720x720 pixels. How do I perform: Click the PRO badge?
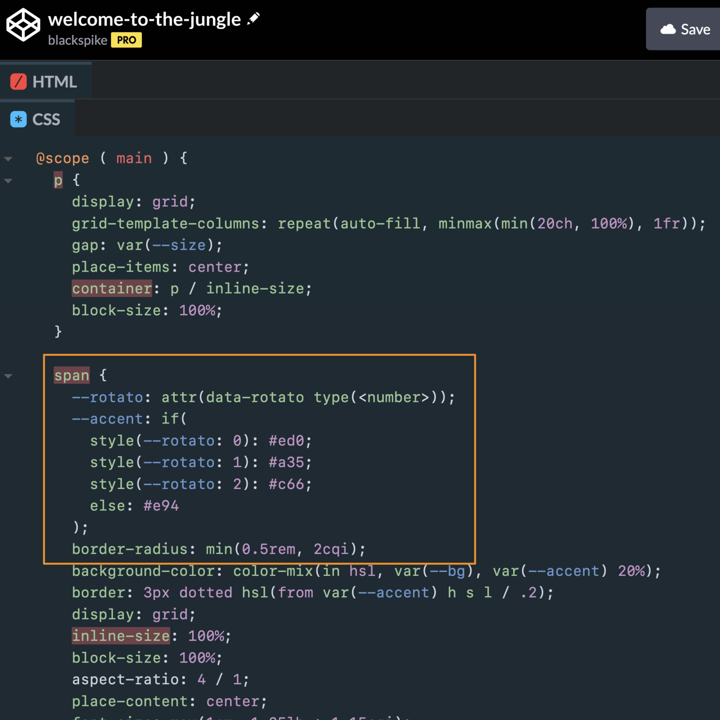point(126,40)
